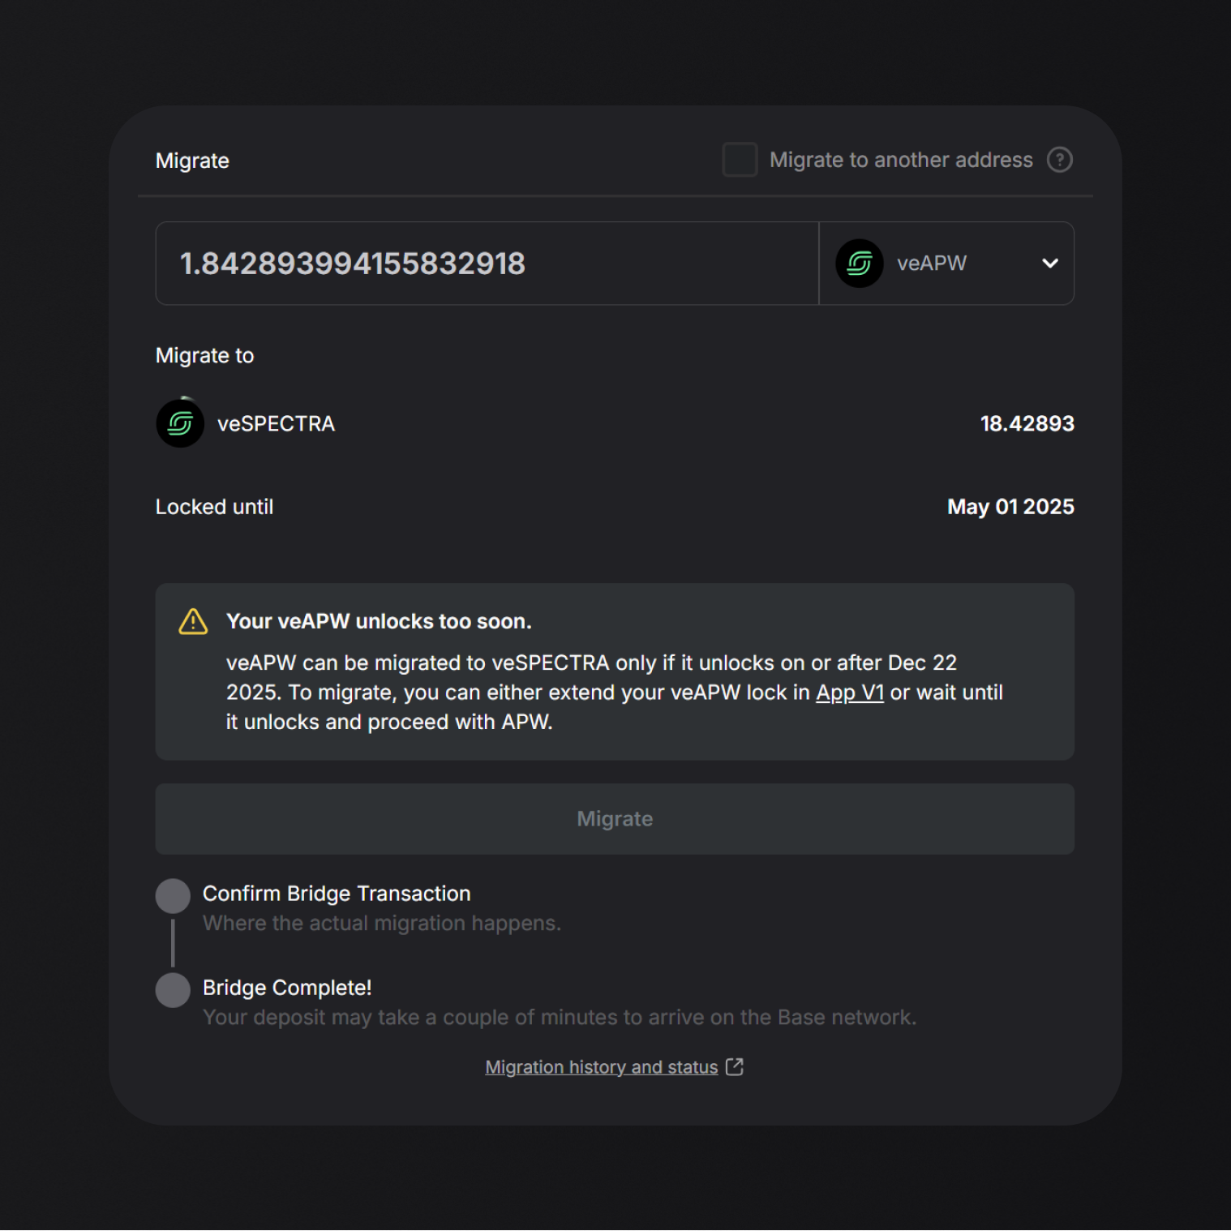Click the yellow warning triangle icon

193,622
